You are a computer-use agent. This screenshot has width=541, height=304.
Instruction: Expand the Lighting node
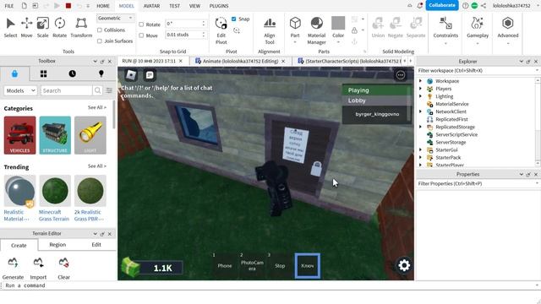click(420, 96)
